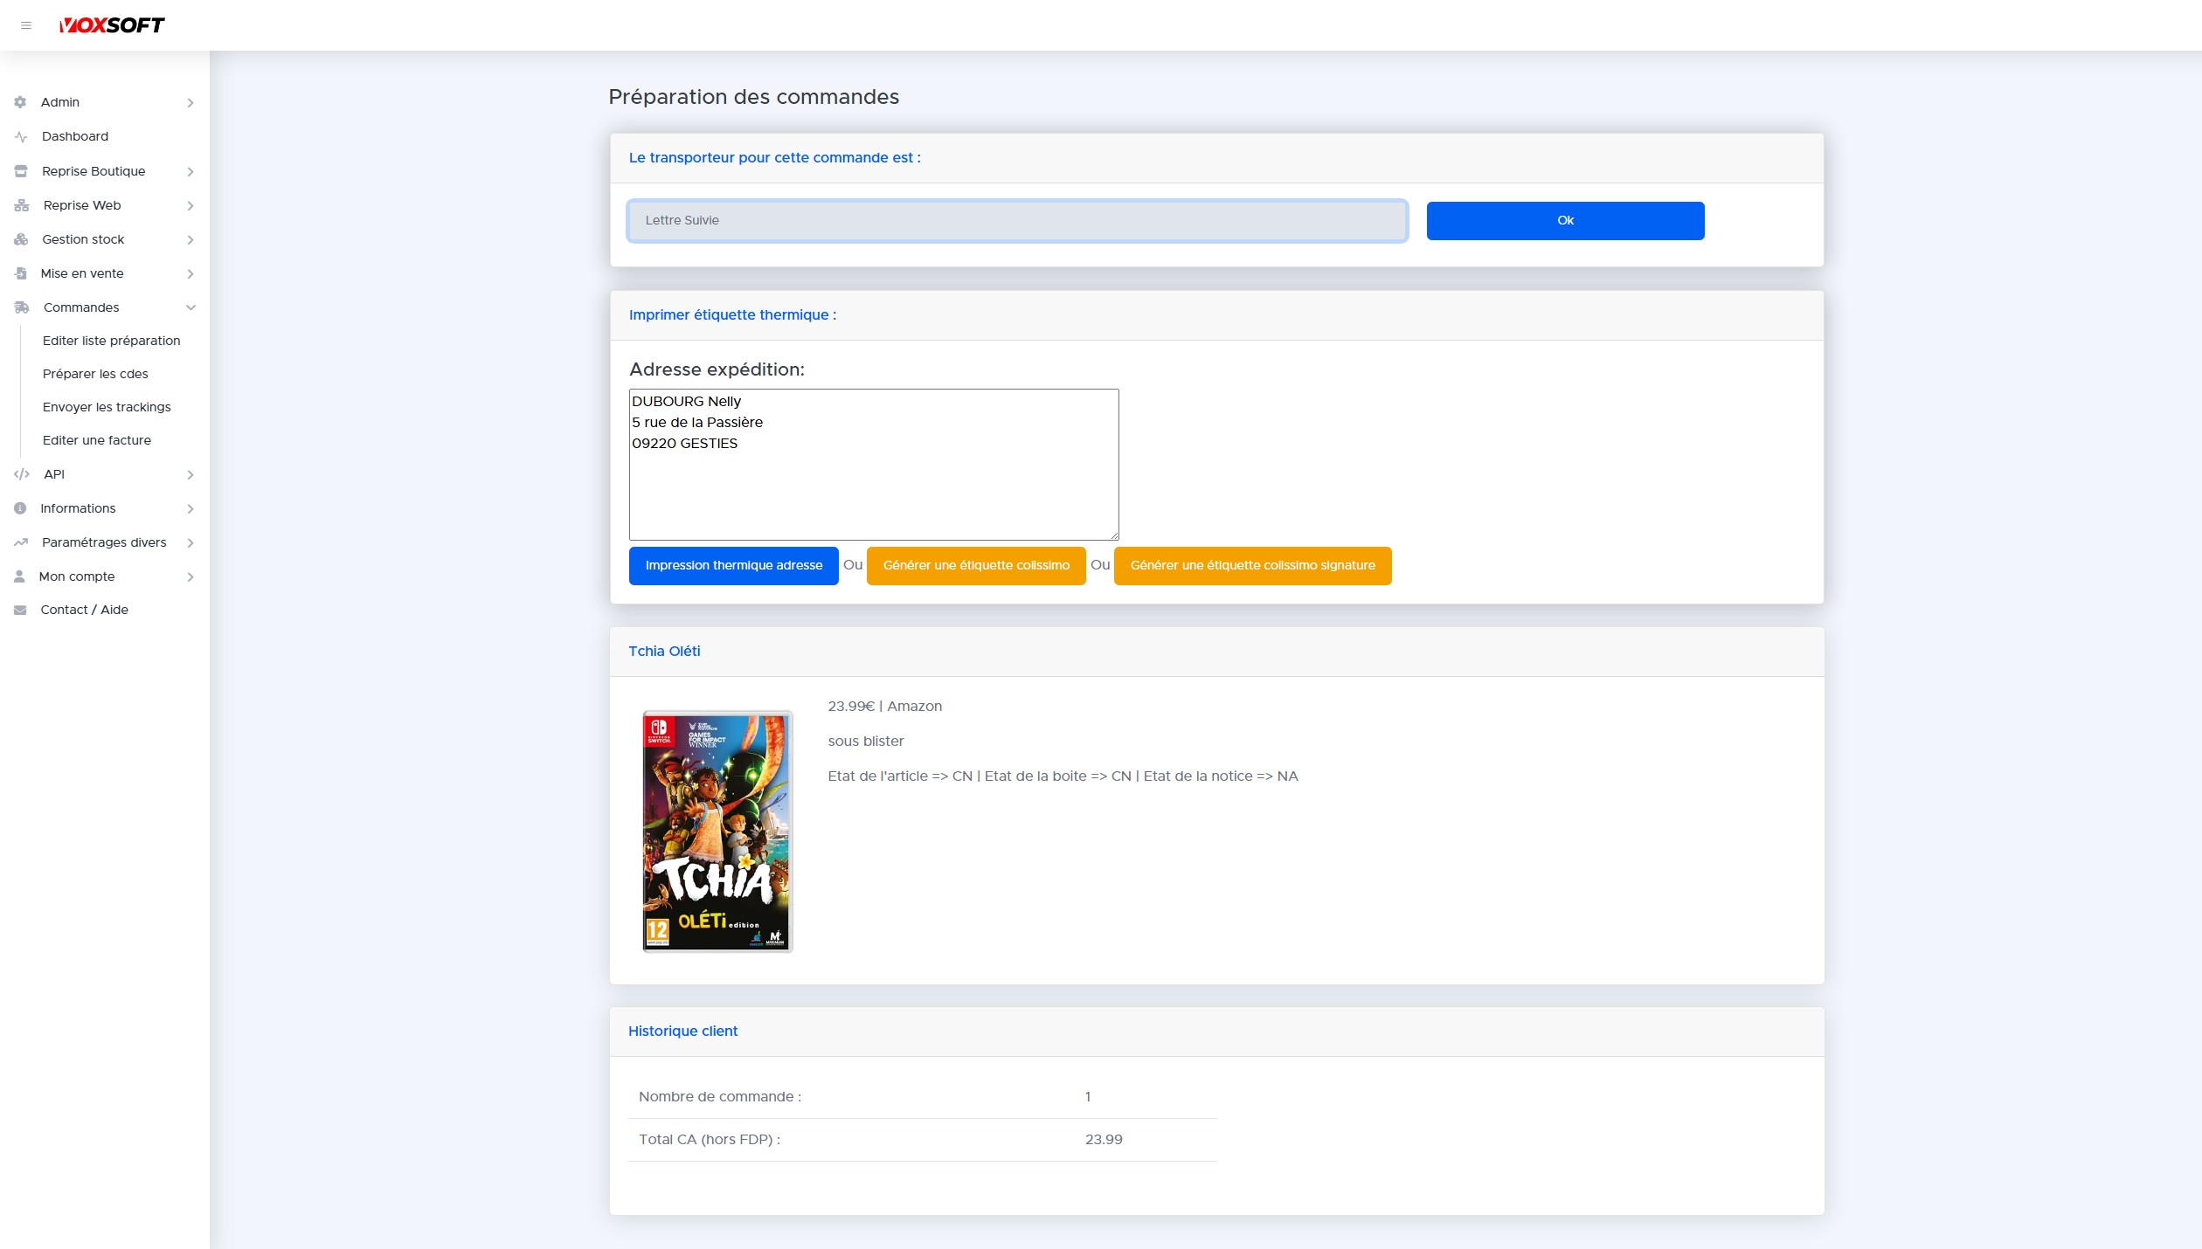Viewport: 2202px width, 1249px height.
Task: Open "Envoyer les trackings" menu entry
Action: point(107,407)
